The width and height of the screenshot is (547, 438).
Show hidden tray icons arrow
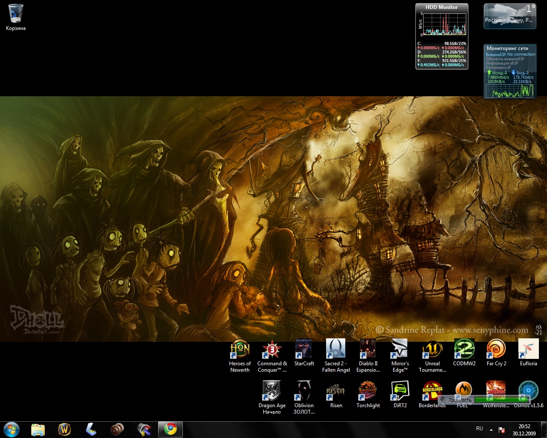[491, 429]
